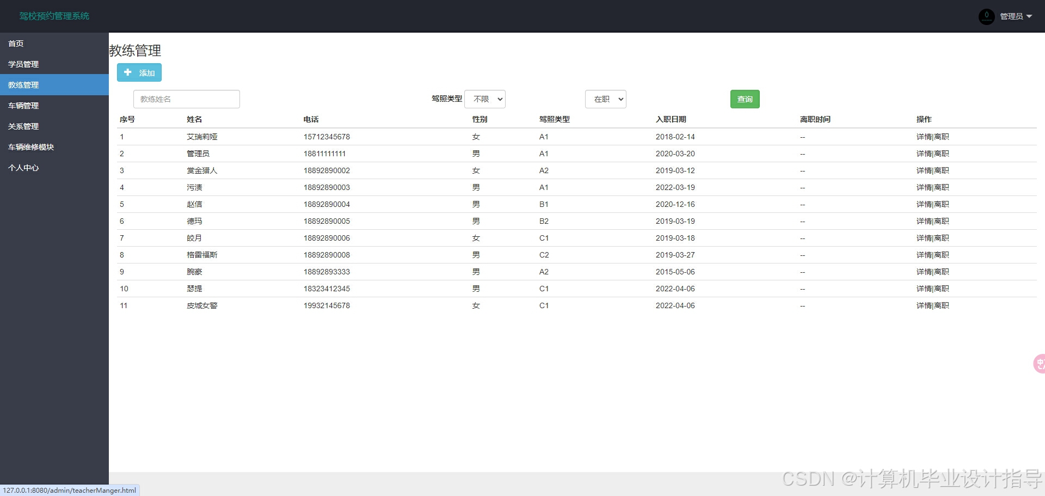Open 详情 for coach 瑟提
This screenshot has height=496, width=1045.
coord(924,289)
